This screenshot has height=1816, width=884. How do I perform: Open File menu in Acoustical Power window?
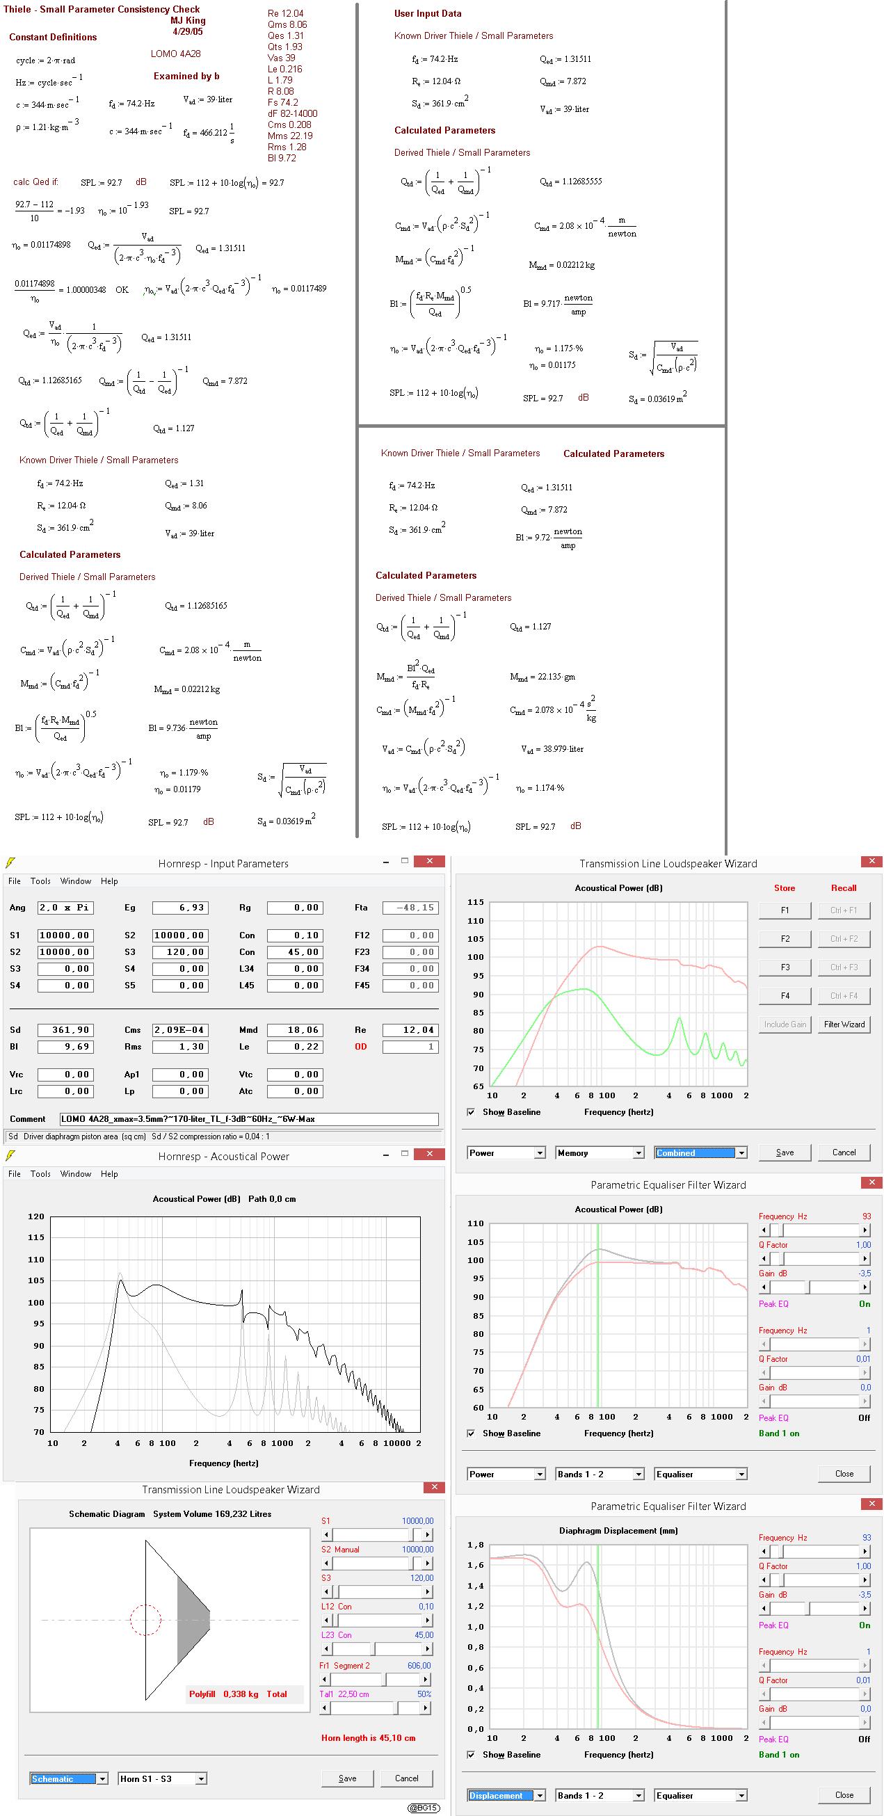pyautogui.click(x=14, y=1174)
